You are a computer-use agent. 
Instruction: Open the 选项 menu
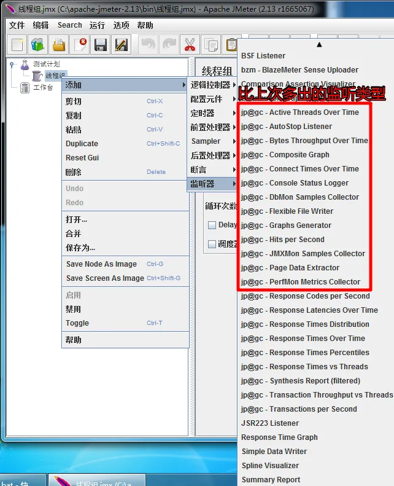point(121,25)
